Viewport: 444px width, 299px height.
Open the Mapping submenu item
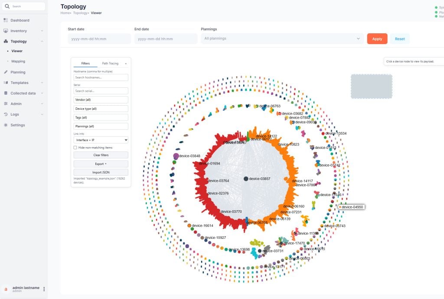click(x=18, y=61)
